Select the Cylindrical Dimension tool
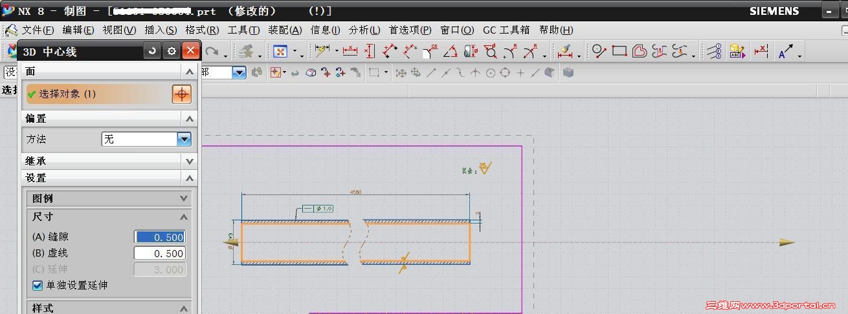The width and height of the screenshot is (848, 314). click(471, 51)
